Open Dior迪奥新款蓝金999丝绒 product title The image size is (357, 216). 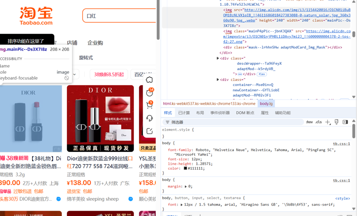click(x=100, y=162)
